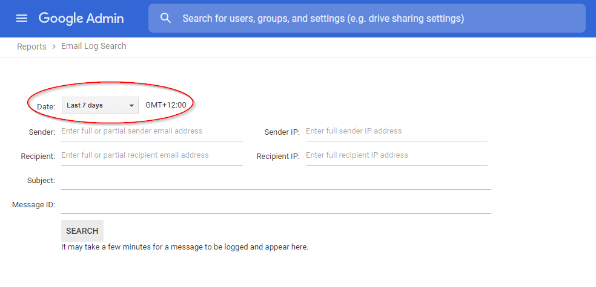Click into the Message ID field
This screenshot has height=287, width=596.
coord(276,205)
